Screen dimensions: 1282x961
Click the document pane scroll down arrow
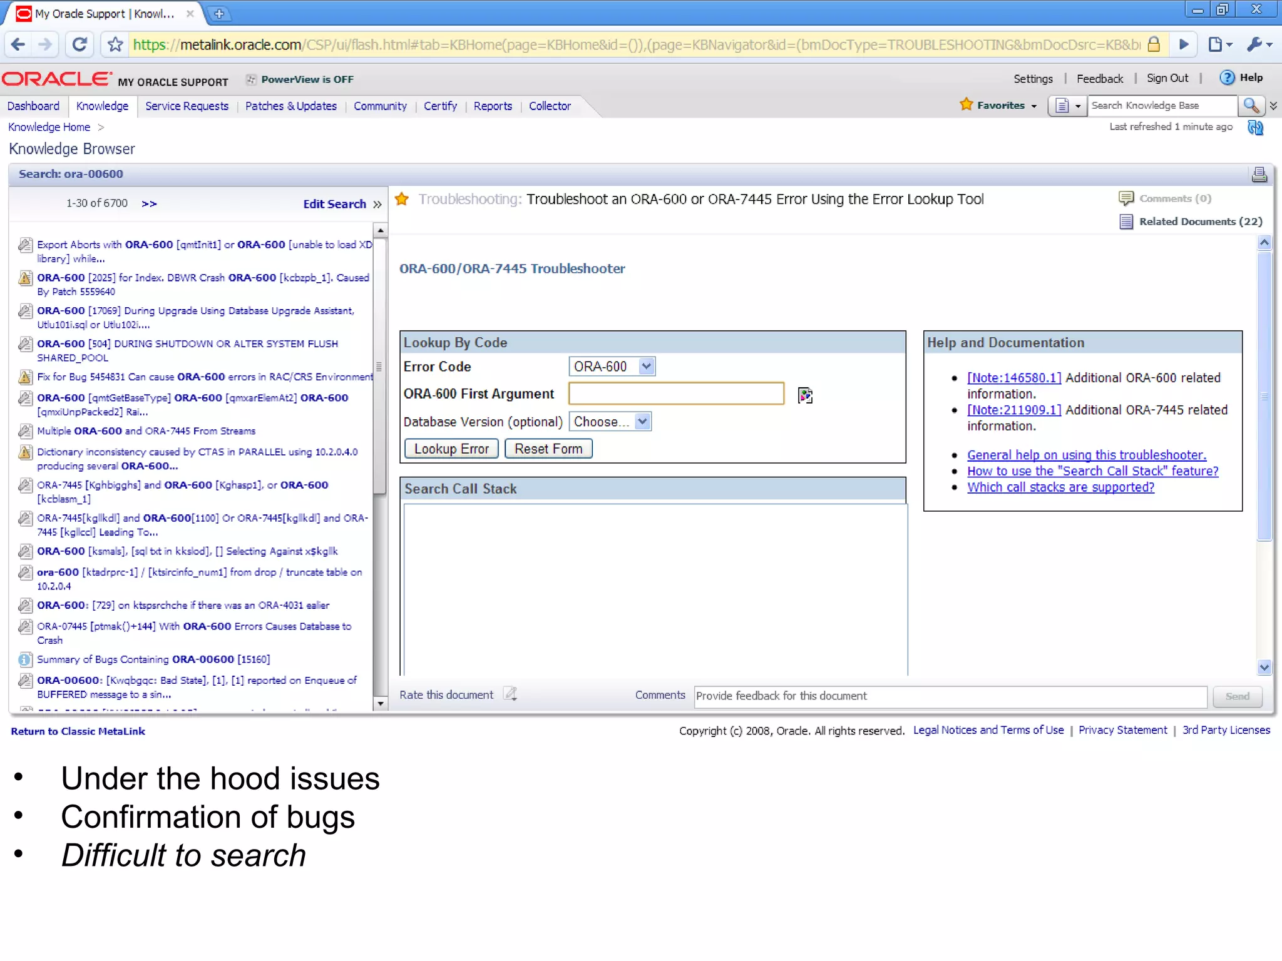pos(1264,668)
